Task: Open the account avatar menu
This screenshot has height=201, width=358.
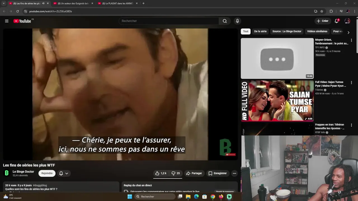Action: tap(347, 21)
